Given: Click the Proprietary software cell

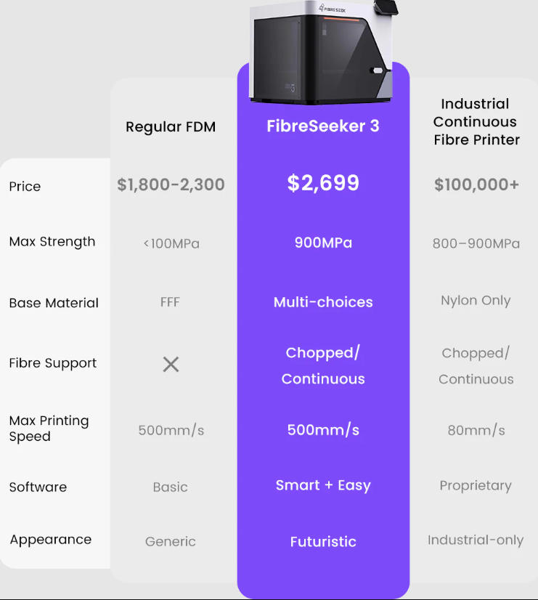Looking at the screenshot, I should (x=476, y=486).
